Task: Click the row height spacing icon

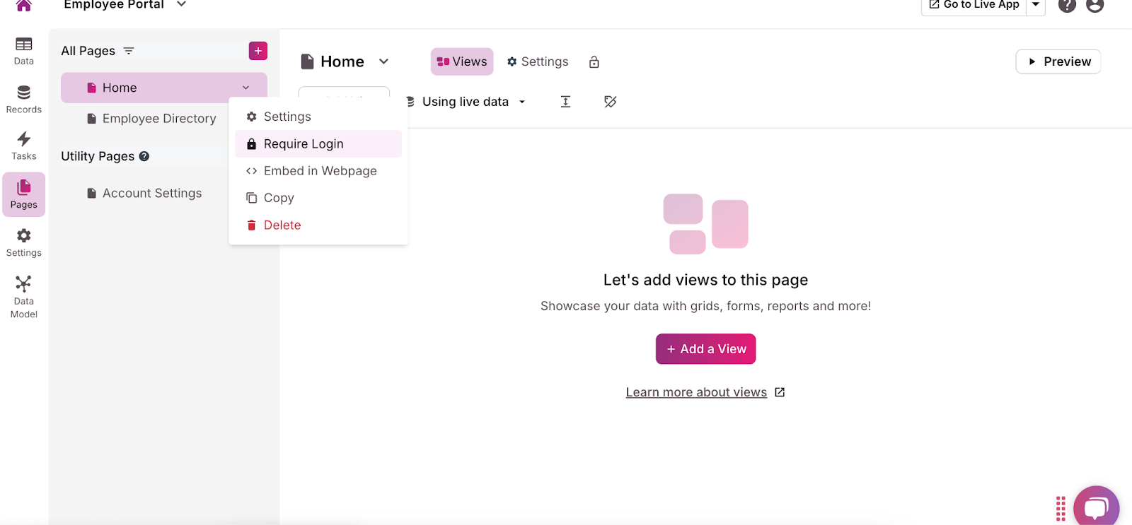Action: pyautogui.click(x=565, y=102)
